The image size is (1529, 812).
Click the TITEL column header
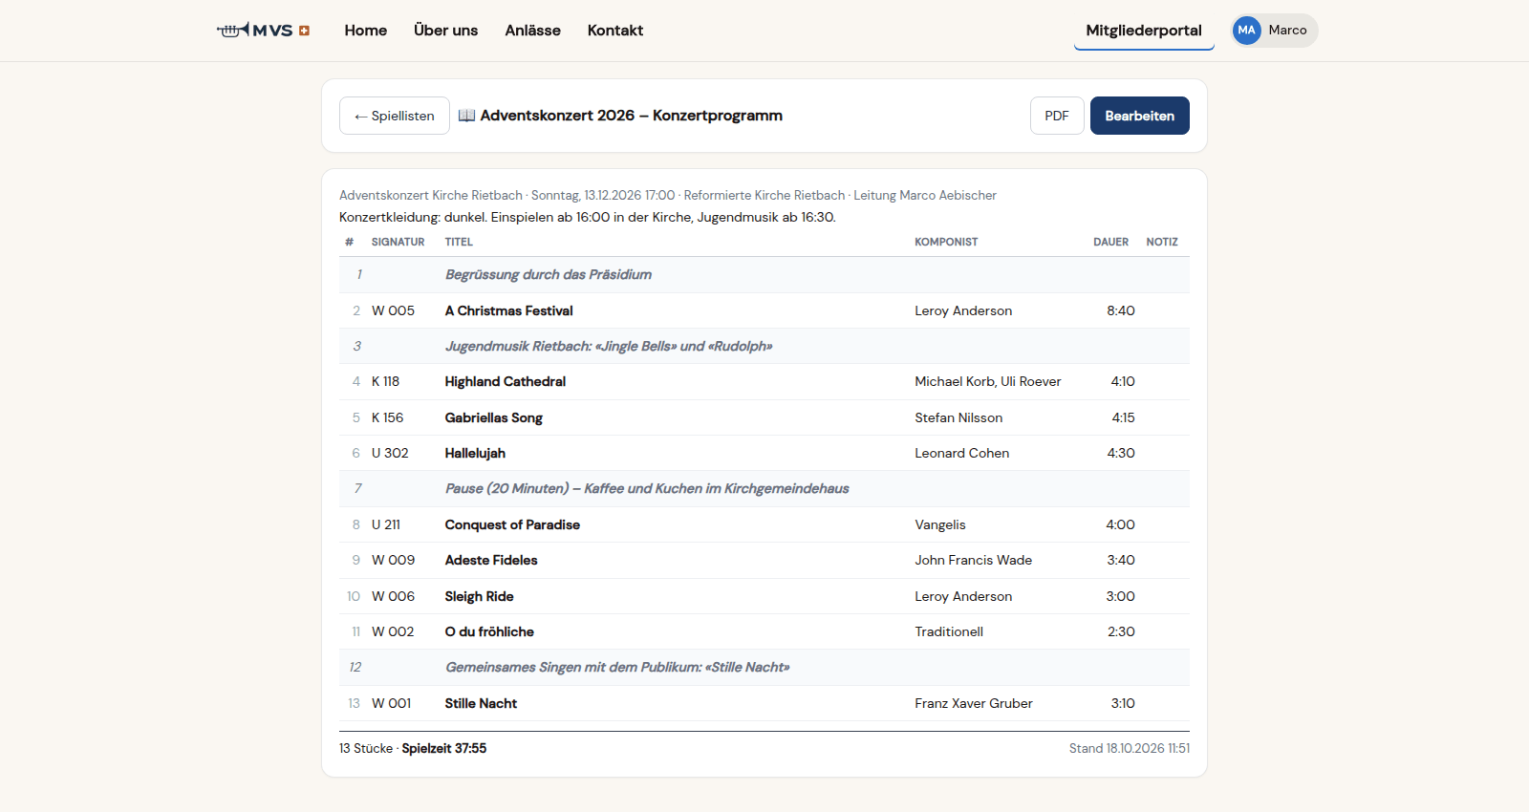[x=459, y=242]
